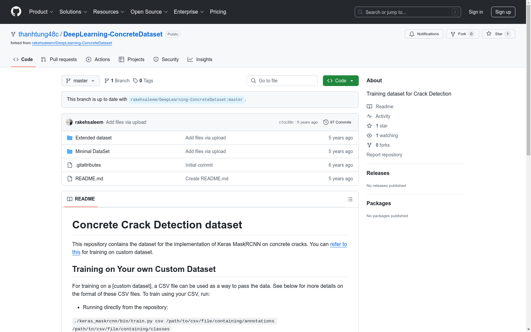Image resolution: width=531 pixels, height=332 pixels.
Task: Star this repository
Action: pyautogui.click(x=498, y=34)
